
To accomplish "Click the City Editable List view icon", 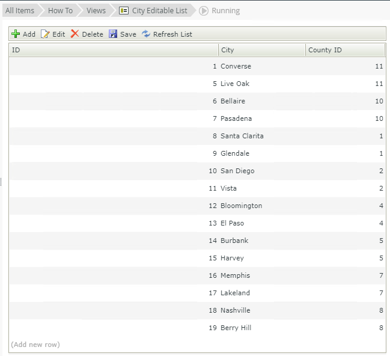I will pyautogui.click(x=124, y=11).
